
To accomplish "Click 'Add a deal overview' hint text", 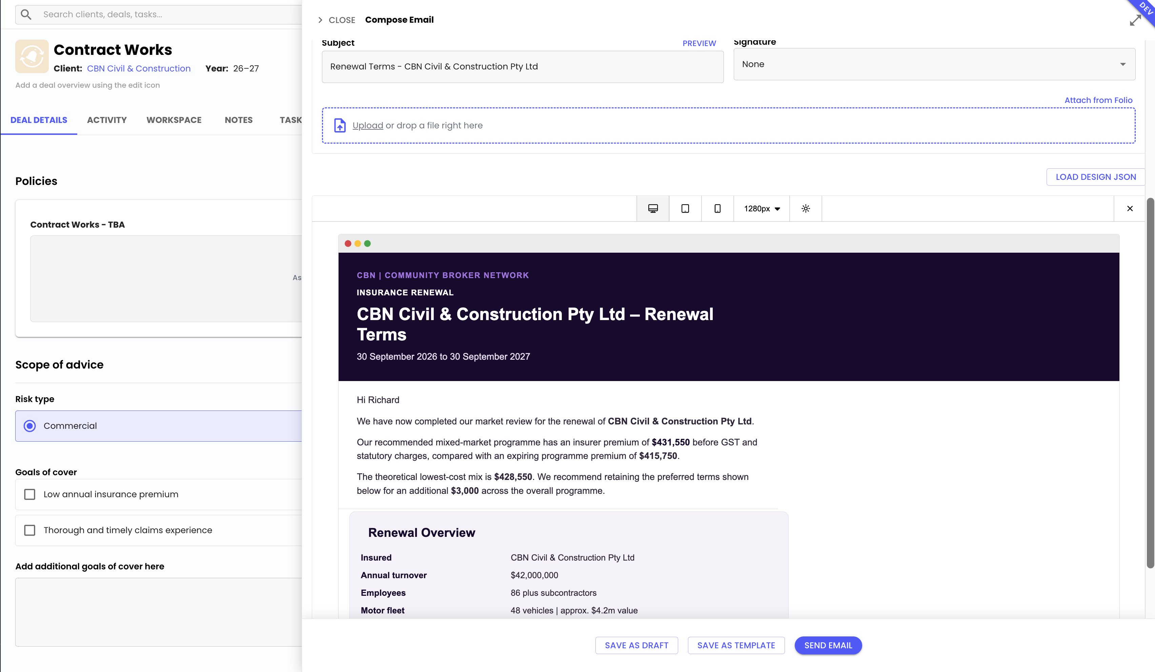I will [x=87, y=85].
